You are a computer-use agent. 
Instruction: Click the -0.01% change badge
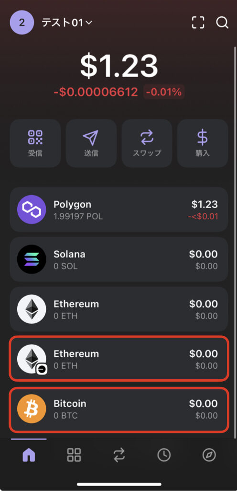(164, 92)
